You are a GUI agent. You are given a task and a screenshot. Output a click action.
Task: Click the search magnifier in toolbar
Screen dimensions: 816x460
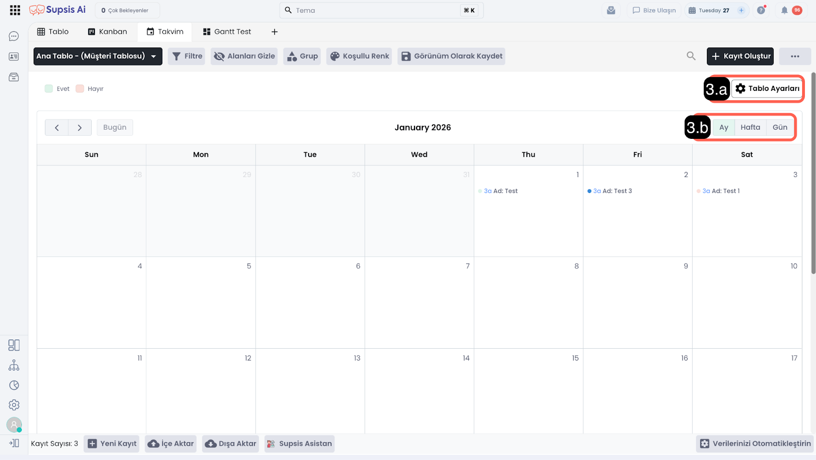pos(691,56)
